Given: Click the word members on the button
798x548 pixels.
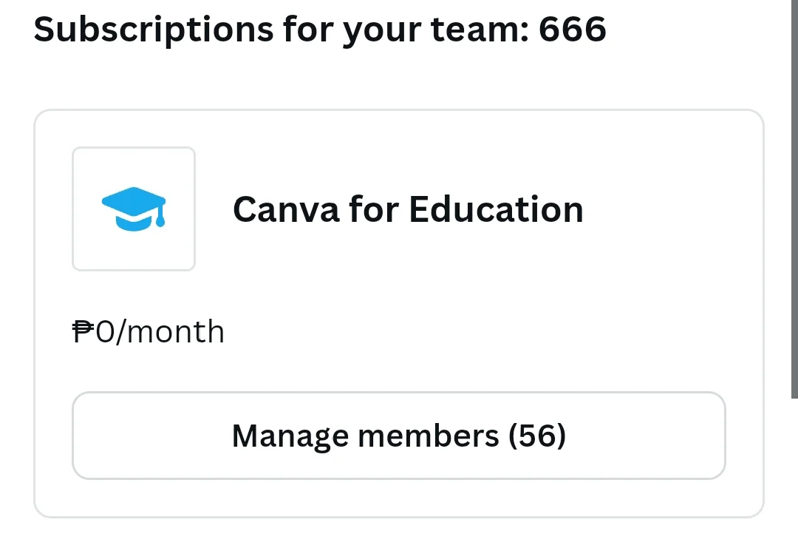Looking at the screenshot, I should coord(429,436).
